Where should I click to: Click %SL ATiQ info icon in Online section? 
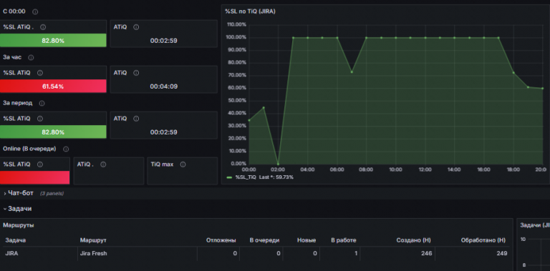(40, 164)
